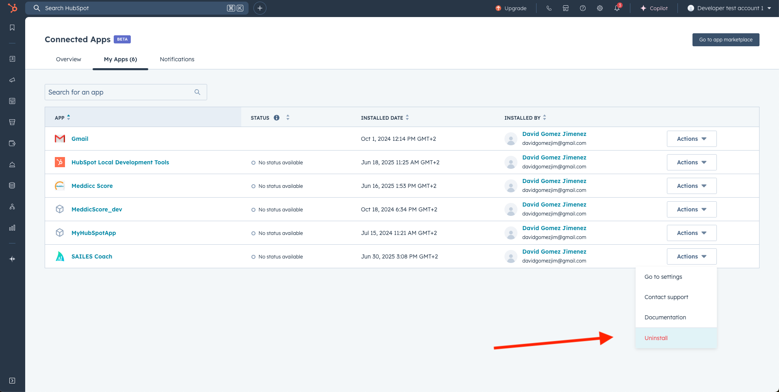Click the Gmail app logo icon
Image resolution: width=779 pixels, height=392 pixels.
[60, 139]
